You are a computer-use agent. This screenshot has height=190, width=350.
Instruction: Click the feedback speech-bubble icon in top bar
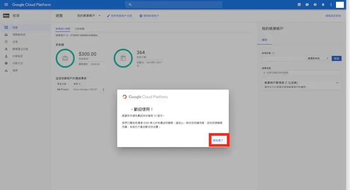pyautogui.click(x=307, y=4)
